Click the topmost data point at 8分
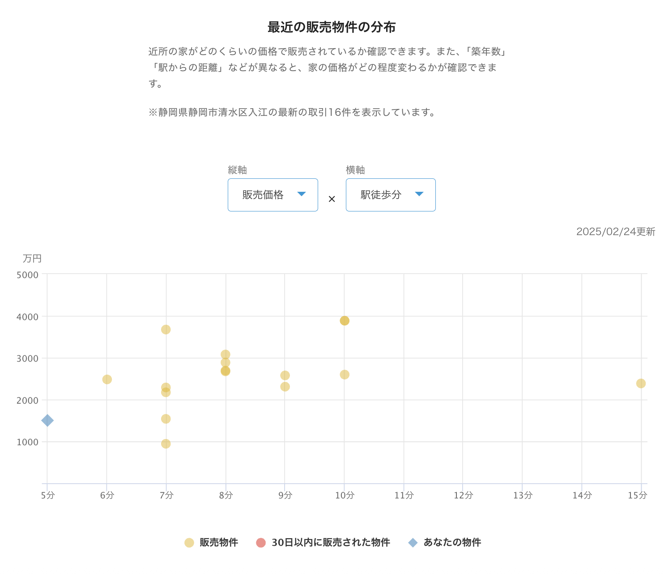Screen dimensions: 664x574 (x=226, y=354)
